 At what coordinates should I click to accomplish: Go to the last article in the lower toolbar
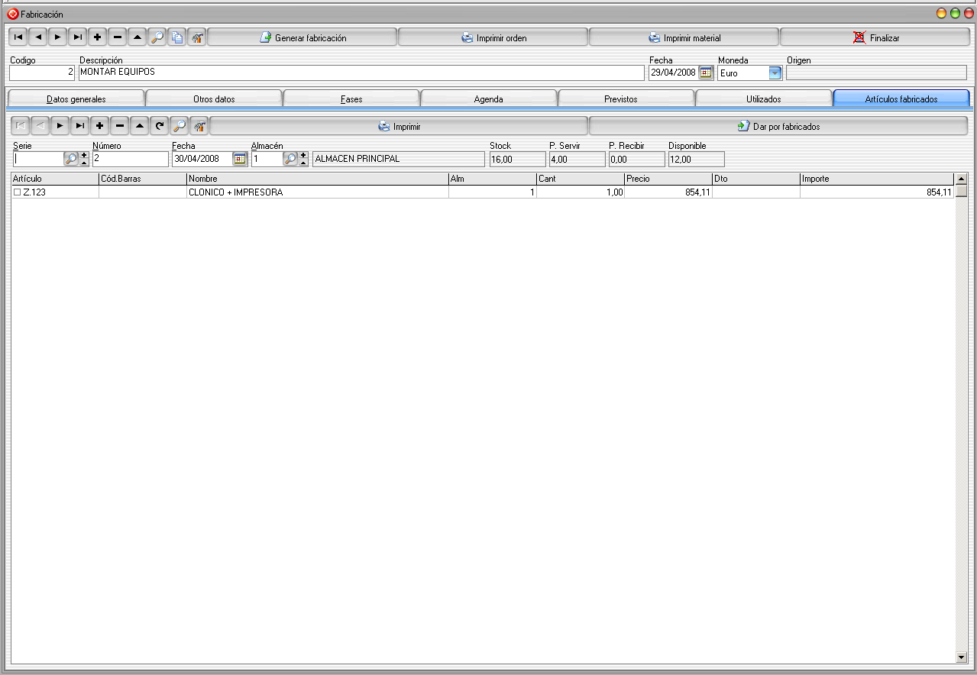(79, 126)
